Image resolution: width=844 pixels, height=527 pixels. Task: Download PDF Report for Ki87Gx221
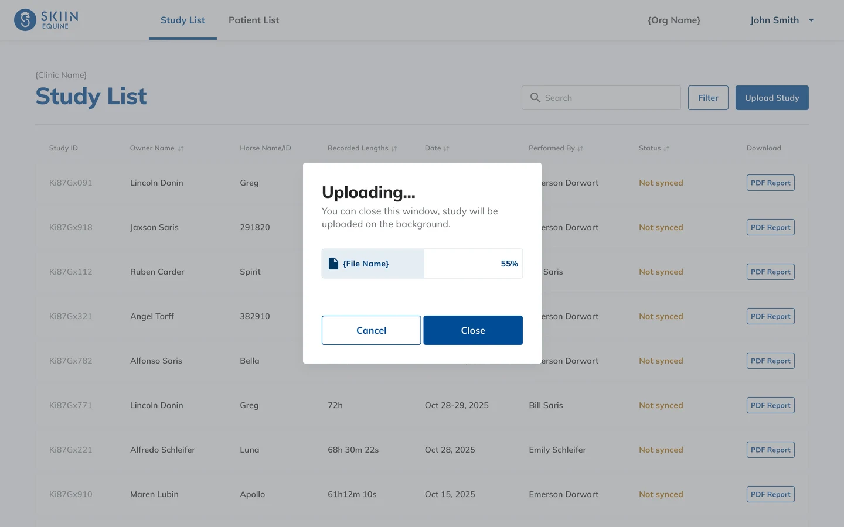coord(770,450)
